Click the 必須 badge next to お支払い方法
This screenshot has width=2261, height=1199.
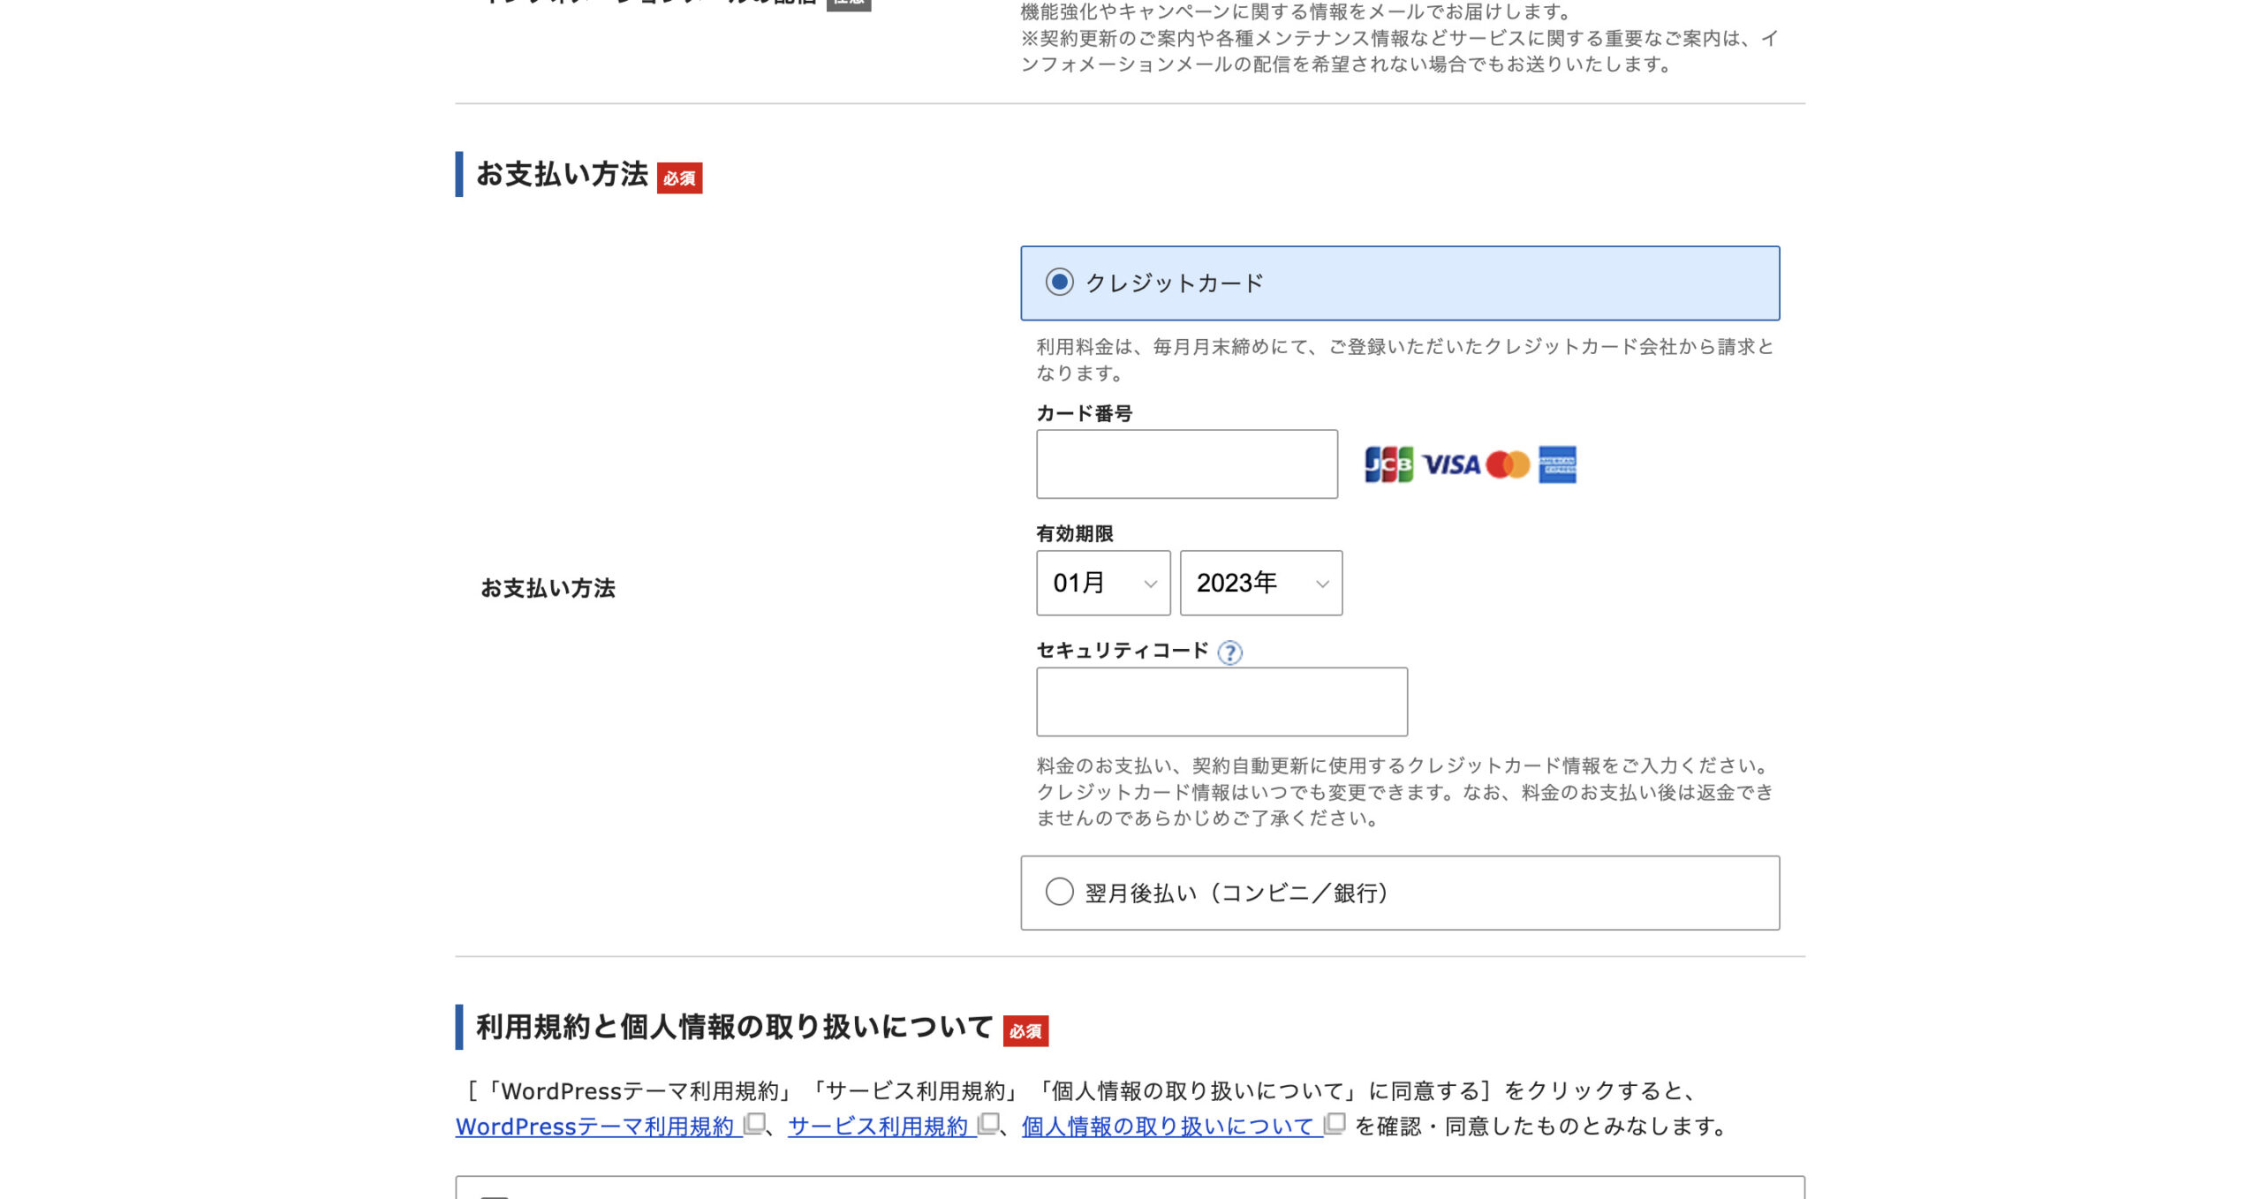[x=680, y=179]
